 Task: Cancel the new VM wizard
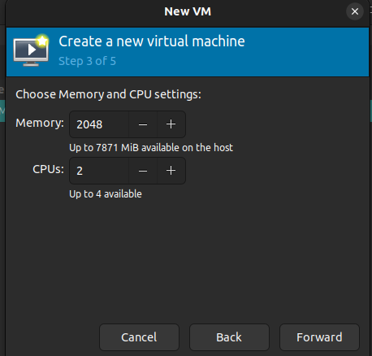pyautogui.click(x=139, y=337)
